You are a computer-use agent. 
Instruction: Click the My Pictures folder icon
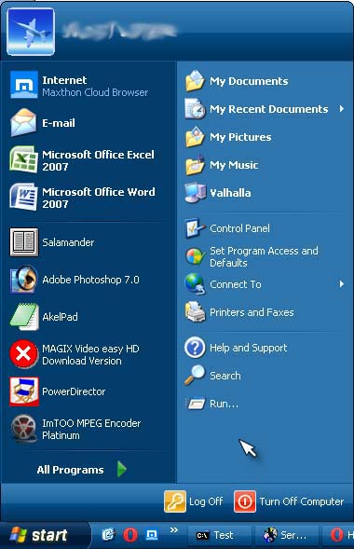[195, 137]
